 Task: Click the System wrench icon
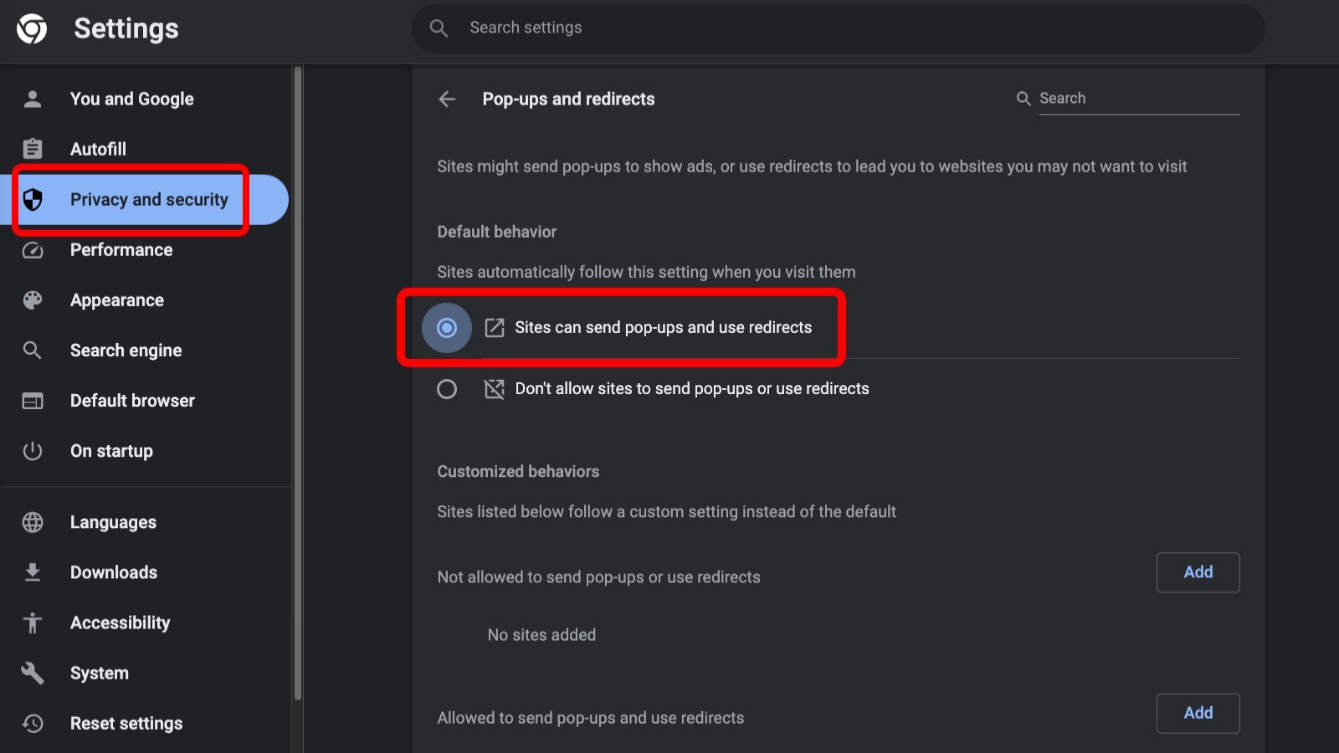(x=33, y=673)
